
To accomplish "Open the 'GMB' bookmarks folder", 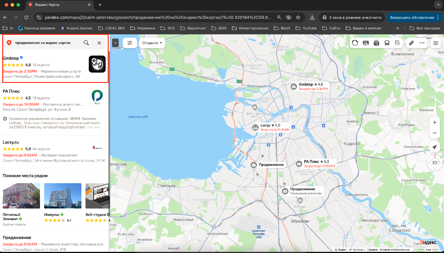I will click(x=219, y=28).
